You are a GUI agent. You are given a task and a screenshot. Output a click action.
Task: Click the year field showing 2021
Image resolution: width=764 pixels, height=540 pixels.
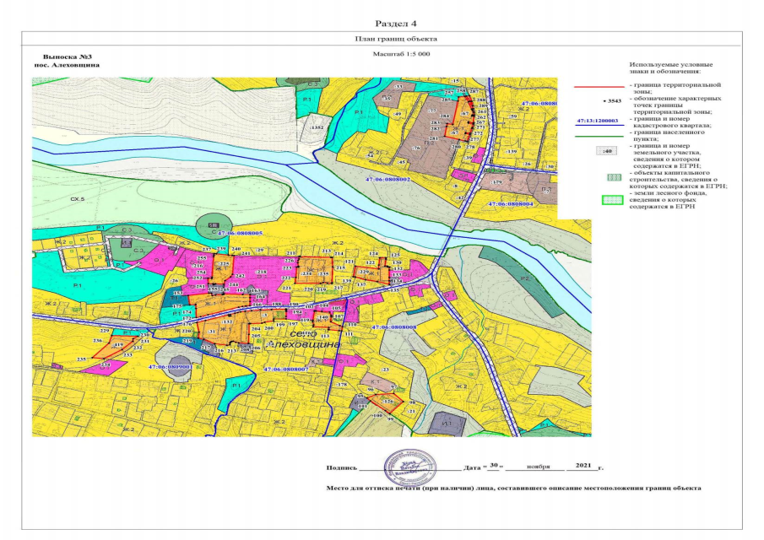(582, 465)
